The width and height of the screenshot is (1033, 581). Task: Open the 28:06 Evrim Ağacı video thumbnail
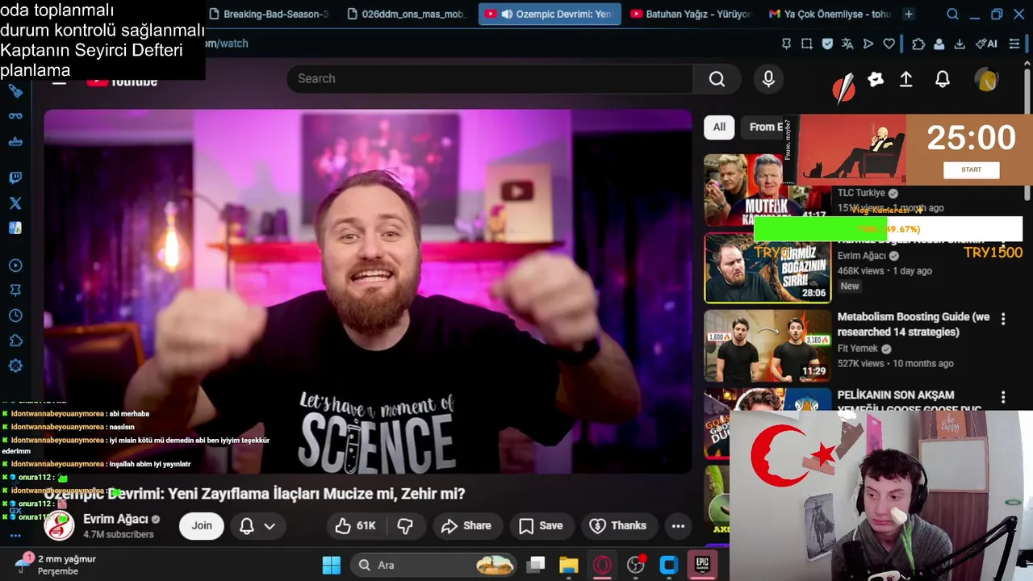pyautogui.click(x=767, y=268)
